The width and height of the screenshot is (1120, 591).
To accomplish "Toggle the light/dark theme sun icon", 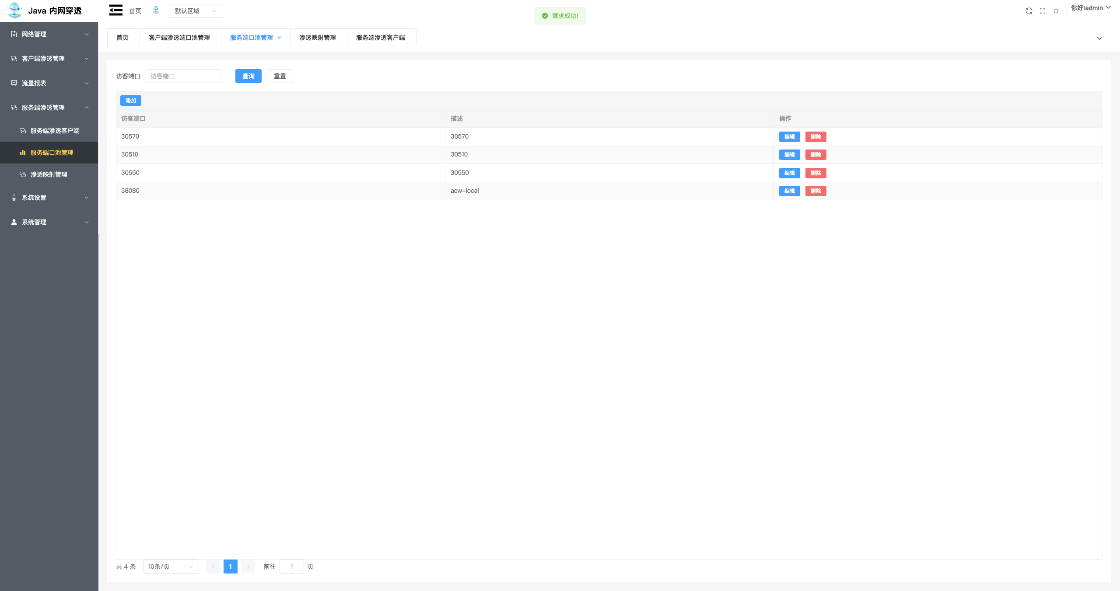I will pyautogui.click(x=1056, y=11).
